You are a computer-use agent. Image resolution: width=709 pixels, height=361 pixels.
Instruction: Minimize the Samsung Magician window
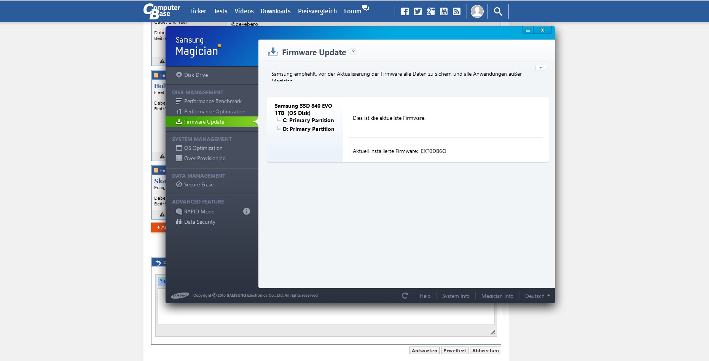point(527,30)
